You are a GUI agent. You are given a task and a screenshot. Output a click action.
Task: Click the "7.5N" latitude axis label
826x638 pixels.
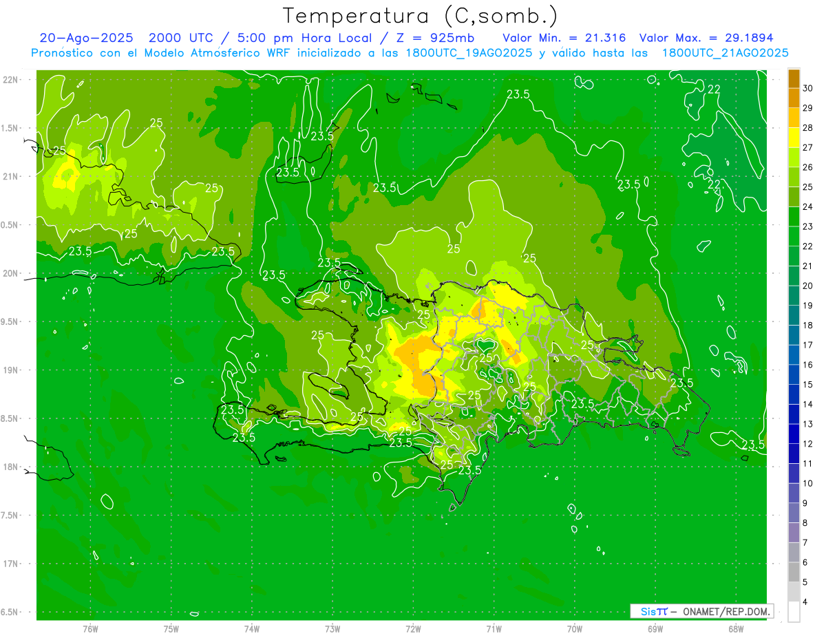(x=10, y=515)
